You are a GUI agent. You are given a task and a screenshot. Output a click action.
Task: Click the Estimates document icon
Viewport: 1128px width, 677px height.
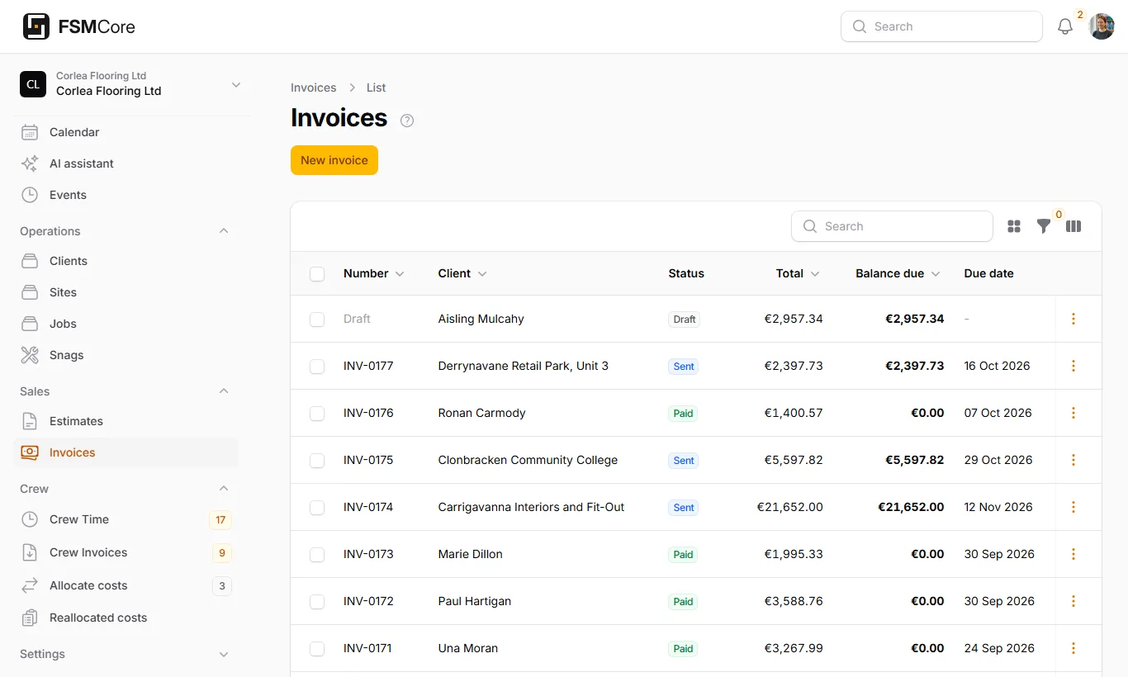pyautogui.click(x=30, y=421)
